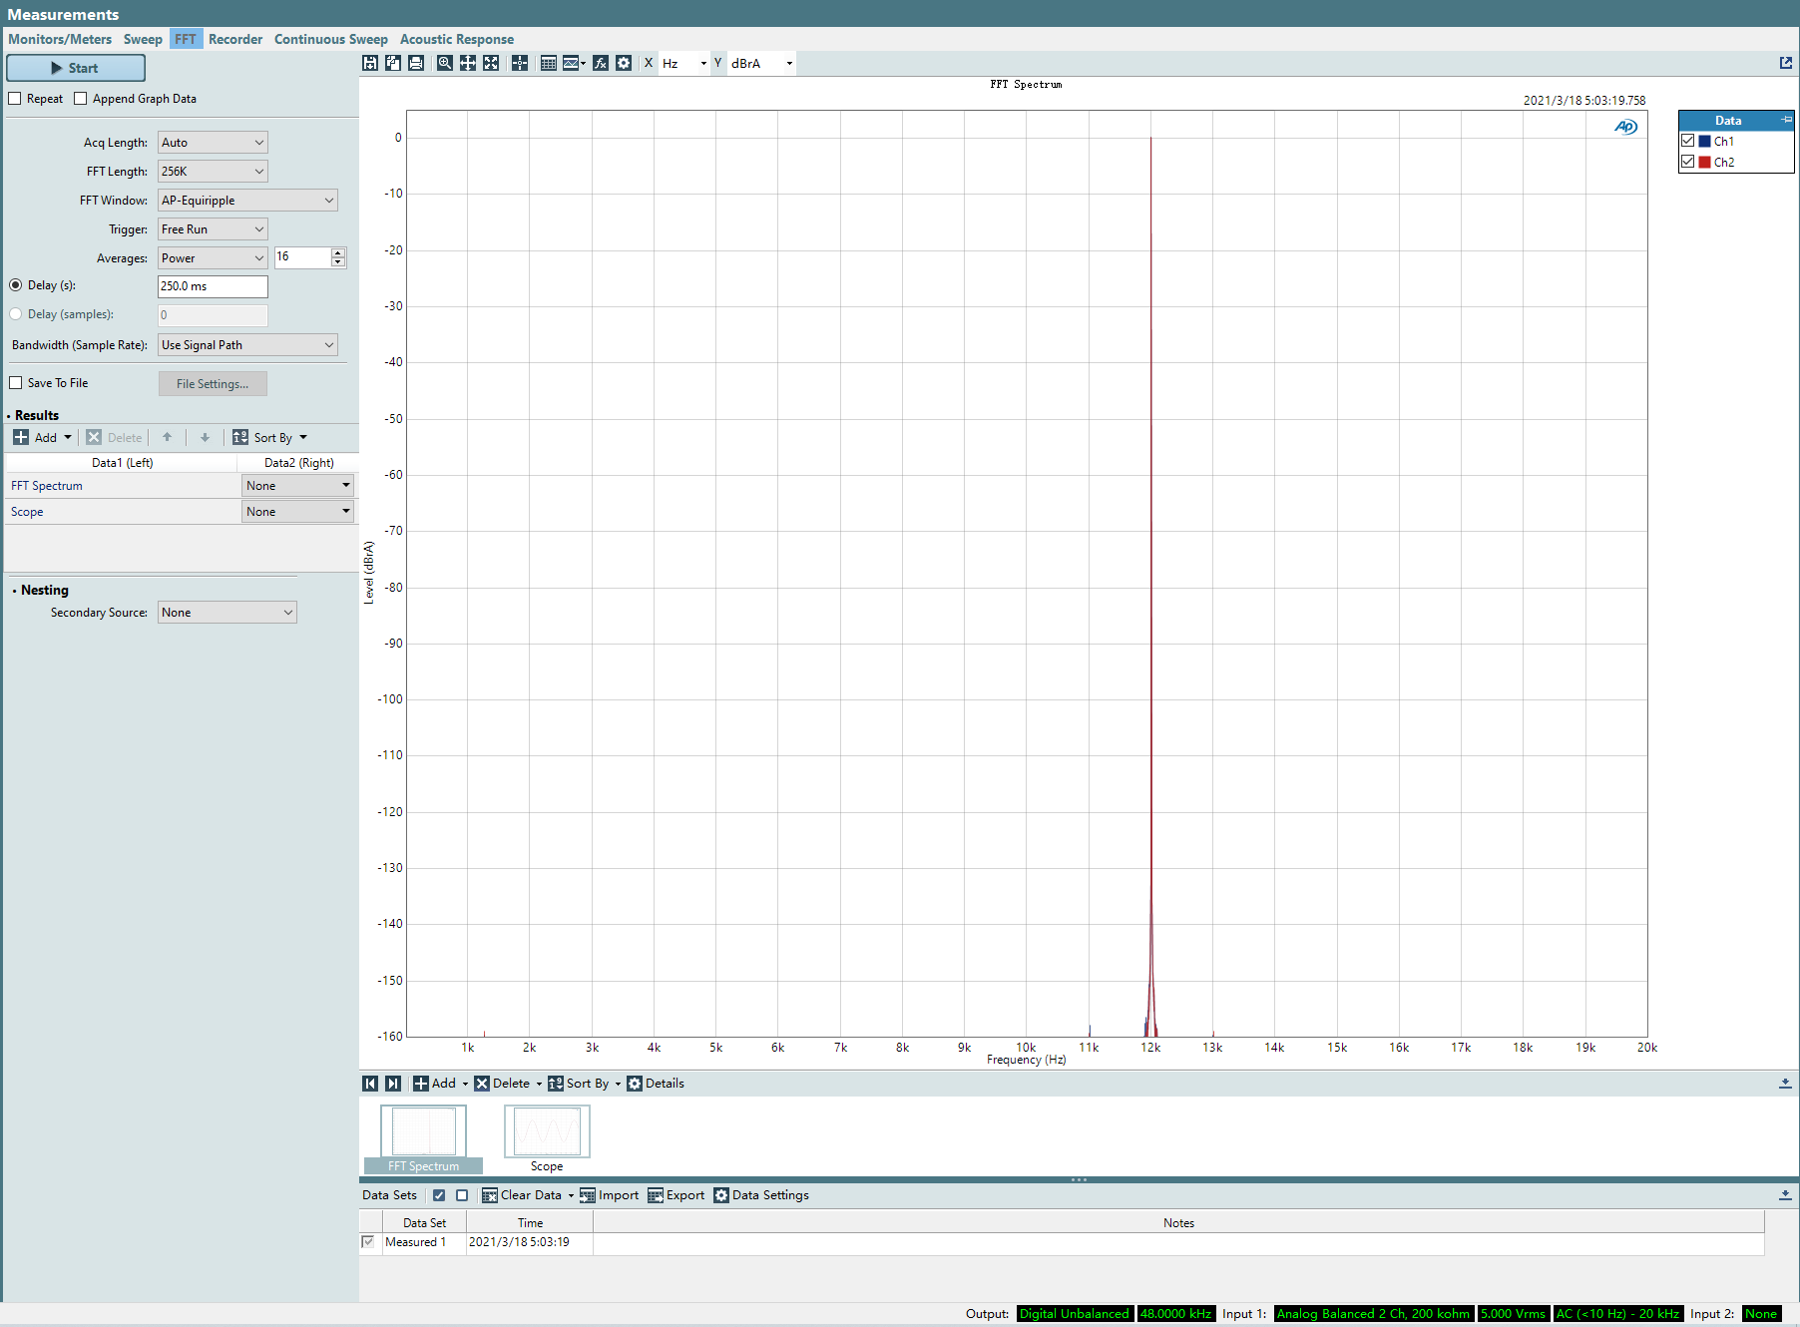Click Import data button
Image resolution: width=1800 pixels, height=1327 pixels.
pos(610,1195)
